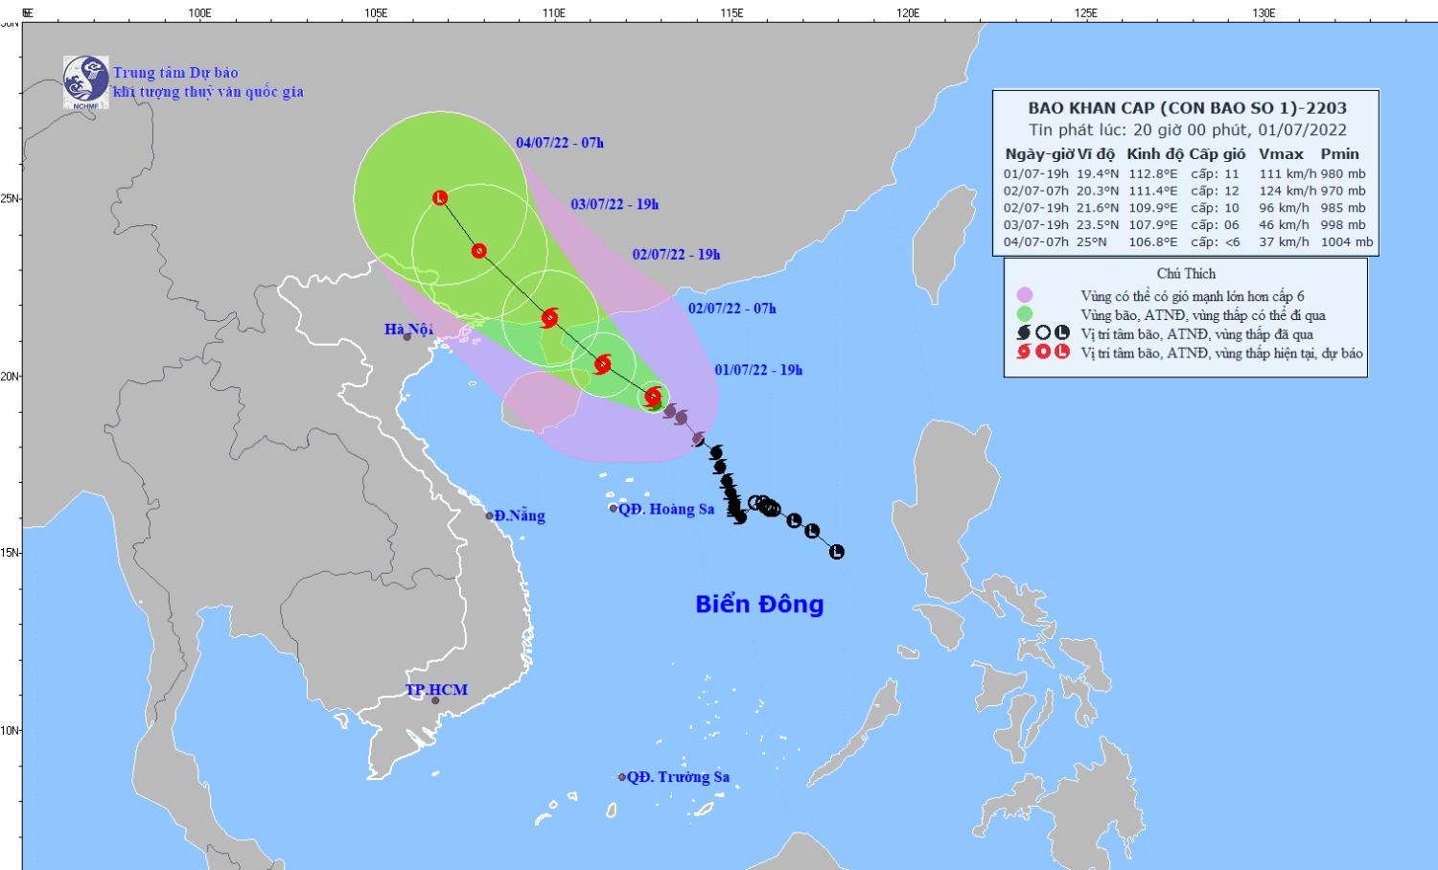Click the NCHMF logo in the top-left

pyautogui.click(x=85, y=81)
